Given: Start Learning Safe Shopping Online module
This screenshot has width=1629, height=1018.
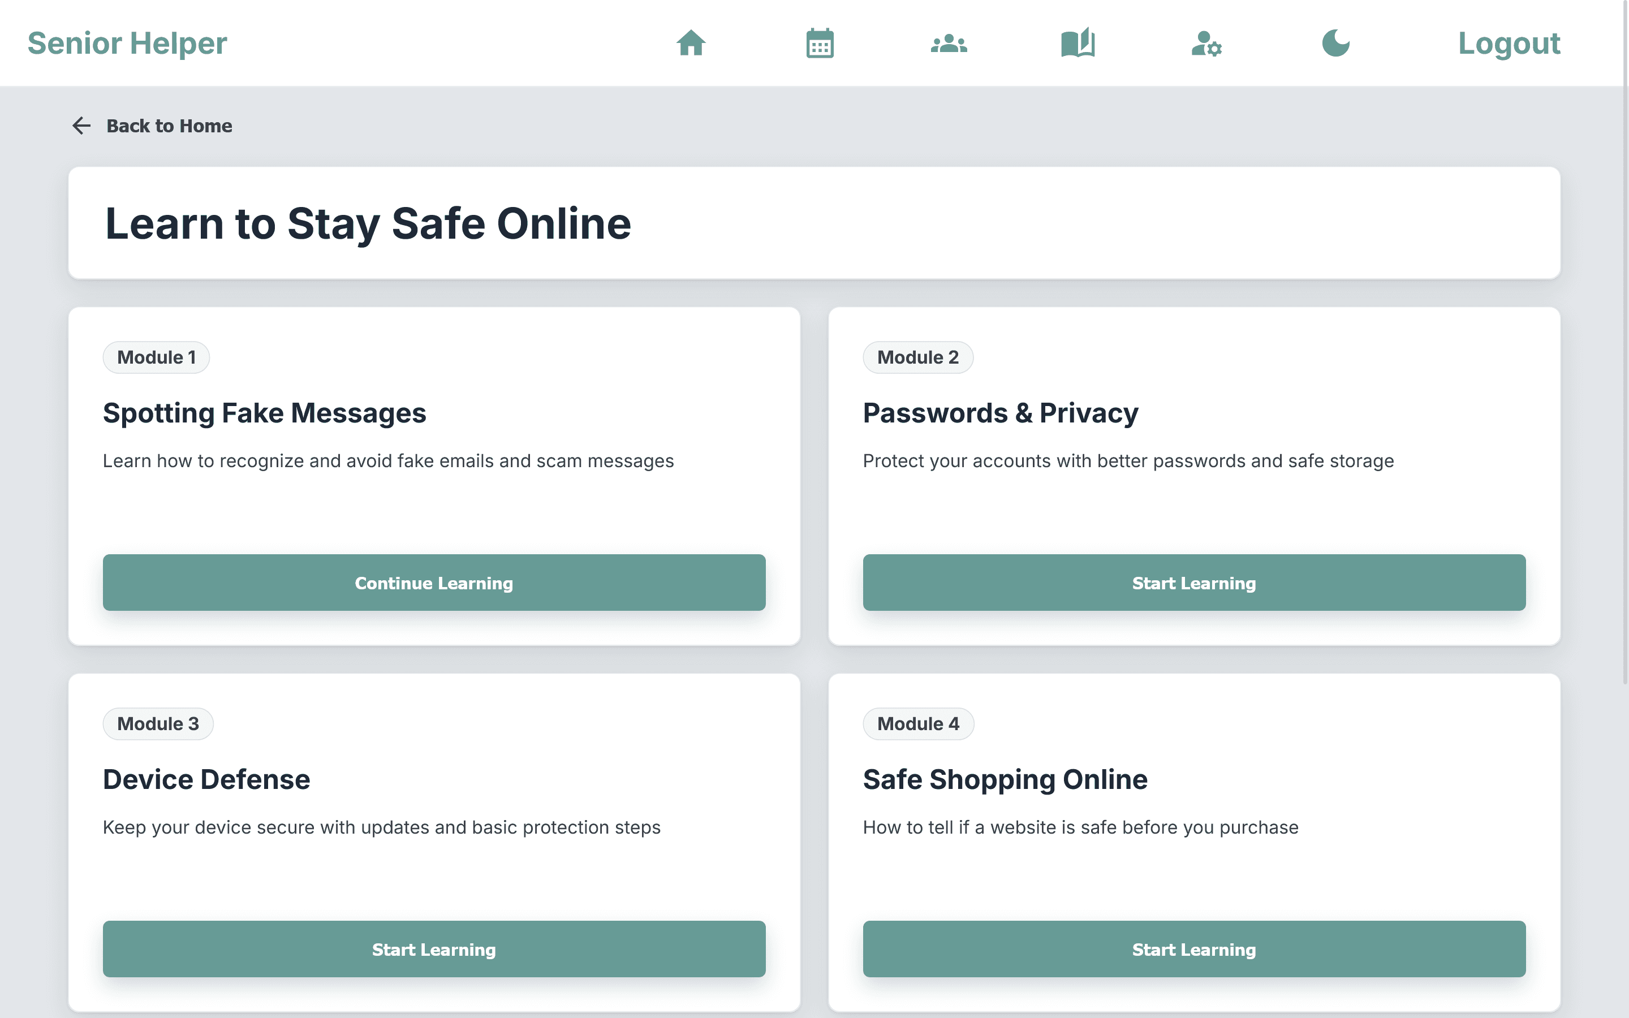Looking at the screenshot, I should pos(1194,948).
